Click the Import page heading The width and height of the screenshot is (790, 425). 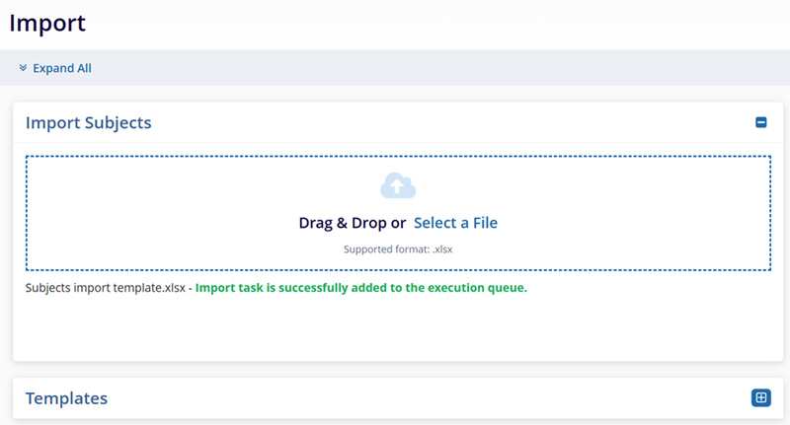click(47, 21)
